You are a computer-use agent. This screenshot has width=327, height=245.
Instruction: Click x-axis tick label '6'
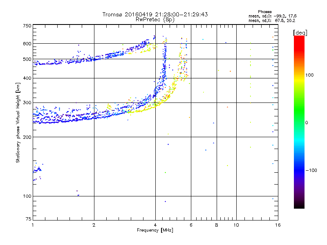(191, 225)
